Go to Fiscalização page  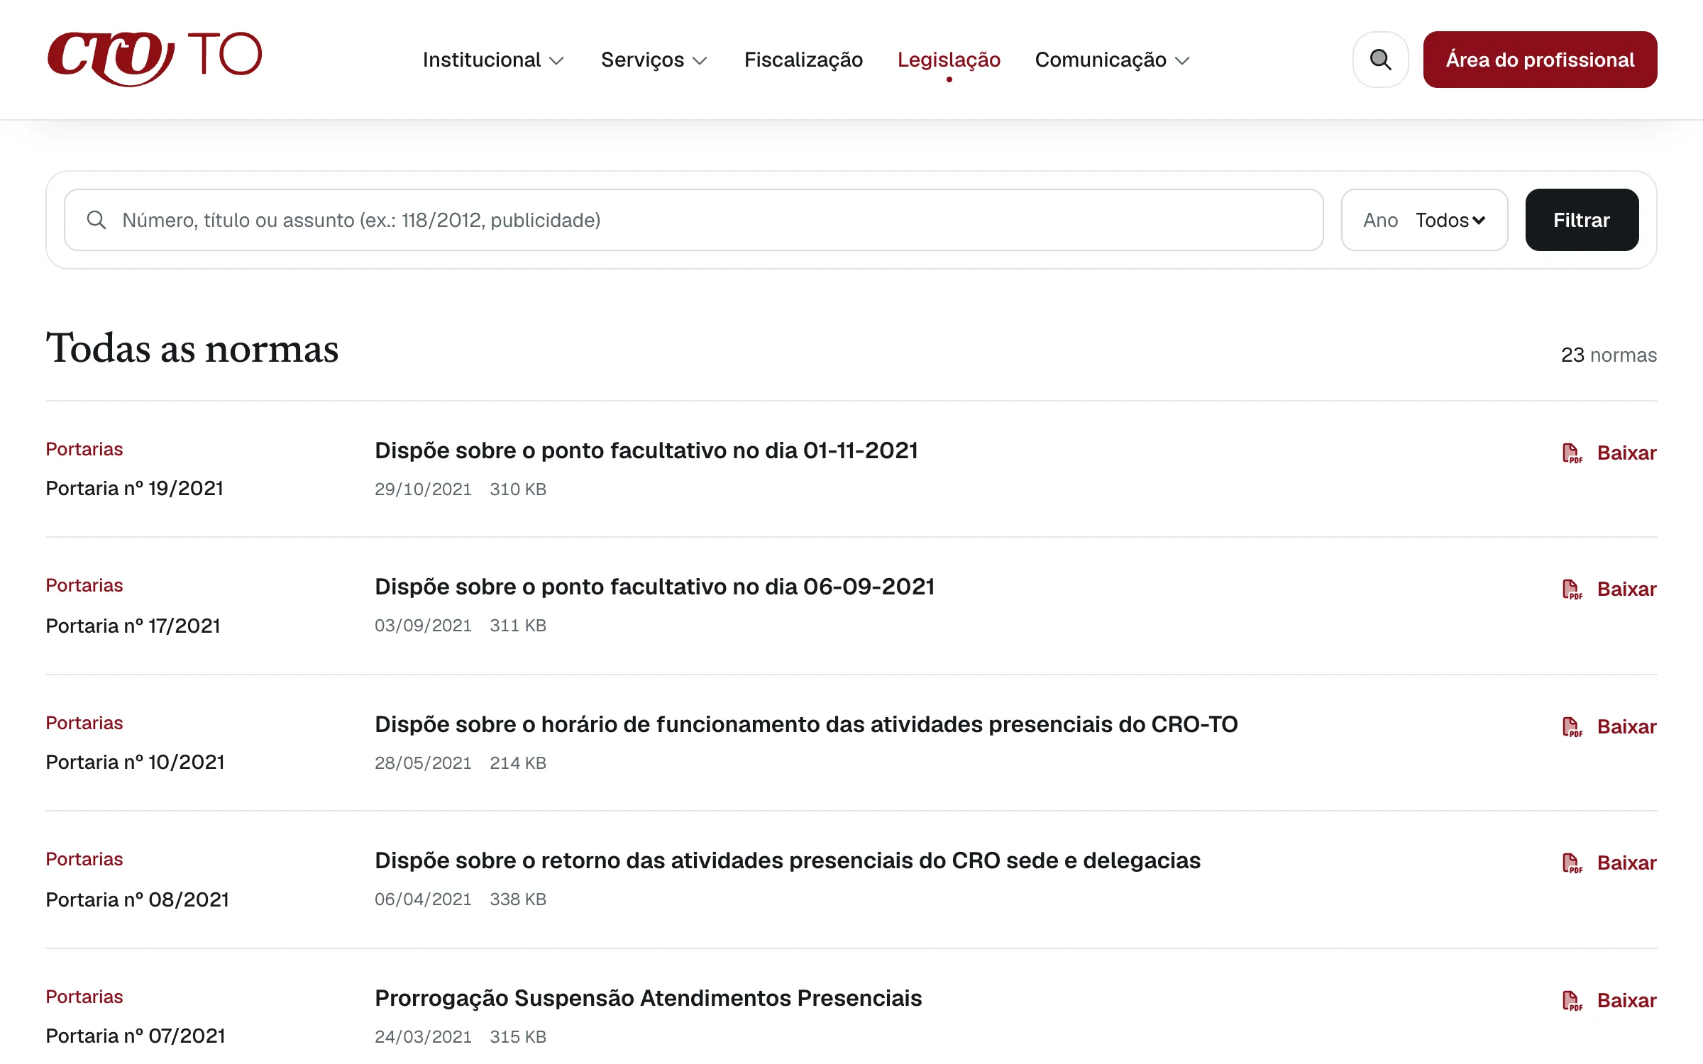[x=803, y=60]
